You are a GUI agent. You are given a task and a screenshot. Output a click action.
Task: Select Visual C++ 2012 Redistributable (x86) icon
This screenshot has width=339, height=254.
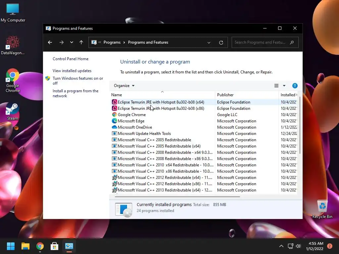(114, 184)
